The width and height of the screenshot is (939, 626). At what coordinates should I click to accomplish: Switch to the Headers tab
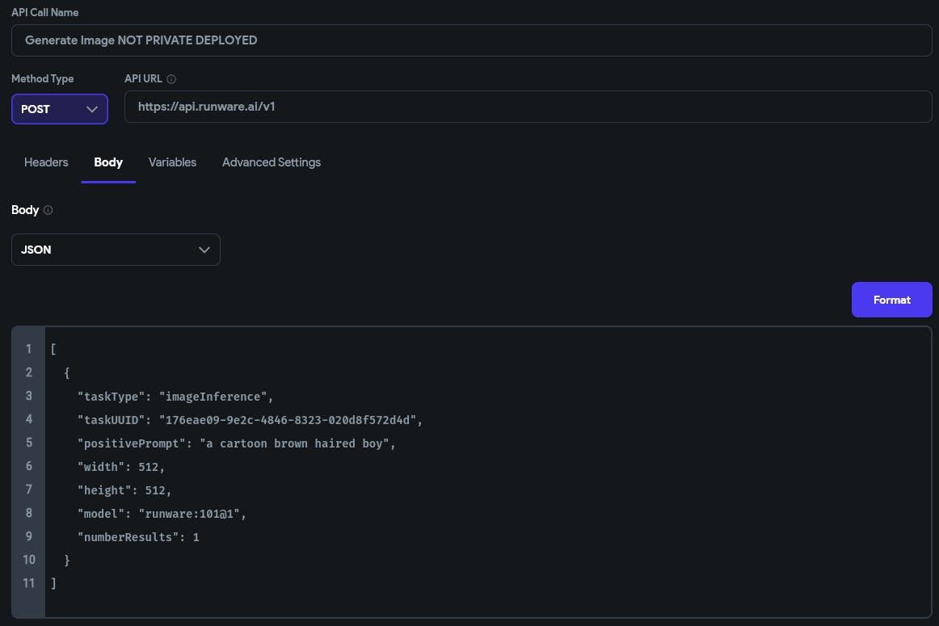46,162
